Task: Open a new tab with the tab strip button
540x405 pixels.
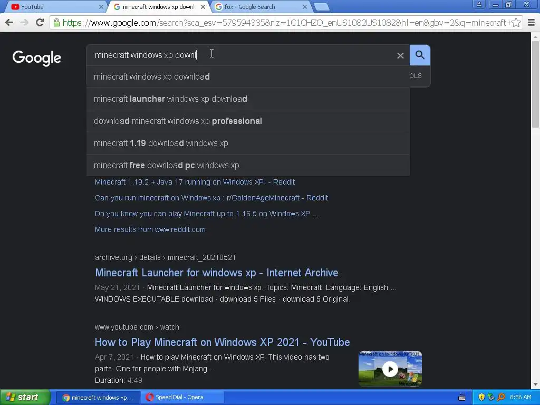Action: pos(322,7)
